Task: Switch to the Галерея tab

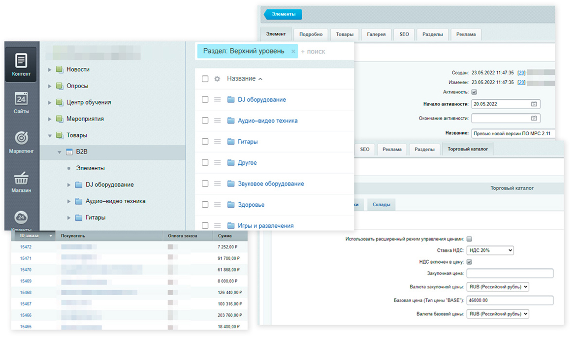Action: [x=376, y=34]
